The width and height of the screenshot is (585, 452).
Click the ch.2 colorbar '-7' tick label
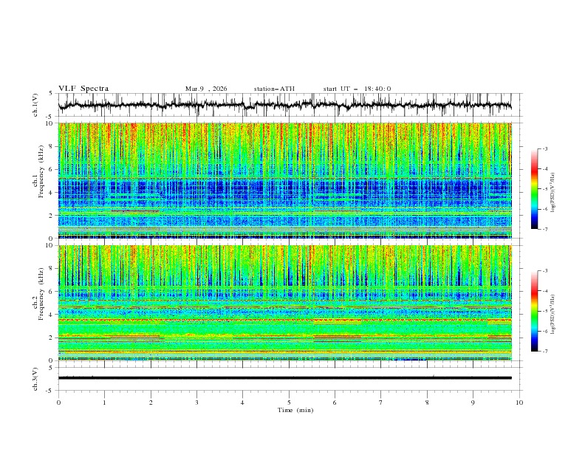tap(544, 352)
